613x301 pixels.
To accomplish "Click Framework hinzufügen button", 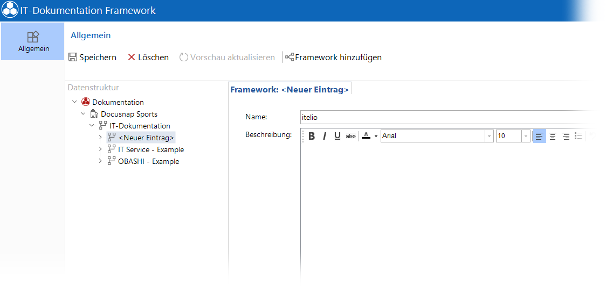I will (333, 58).
